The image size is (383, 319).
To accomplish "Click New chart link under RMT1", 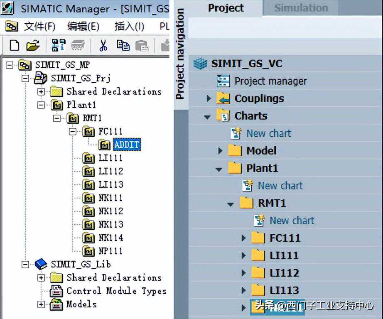I will [292, 221].
